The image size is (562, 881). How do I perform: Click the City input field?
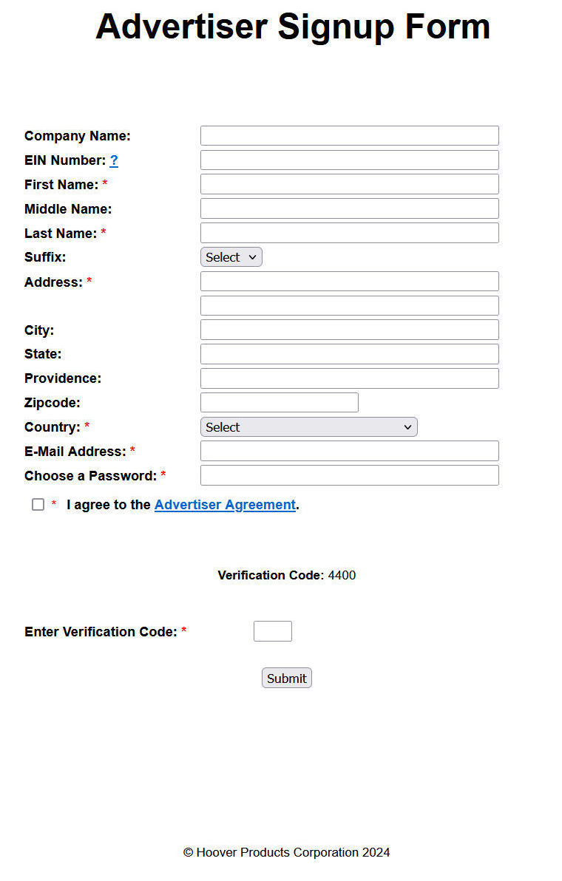350,330
